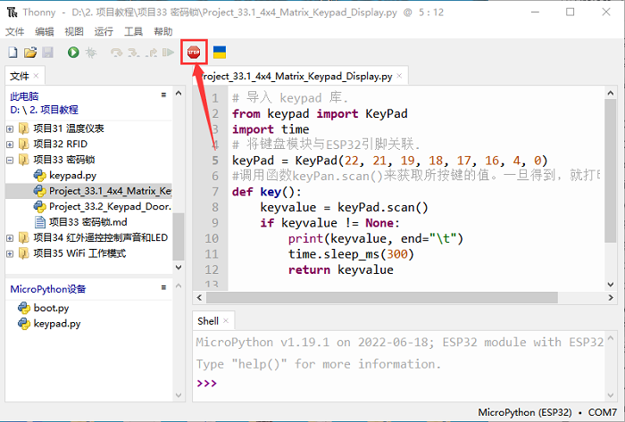625x422 pixels.
Task: Expand the 项目31 温度仪表 folder
Action: pos(10,128)
